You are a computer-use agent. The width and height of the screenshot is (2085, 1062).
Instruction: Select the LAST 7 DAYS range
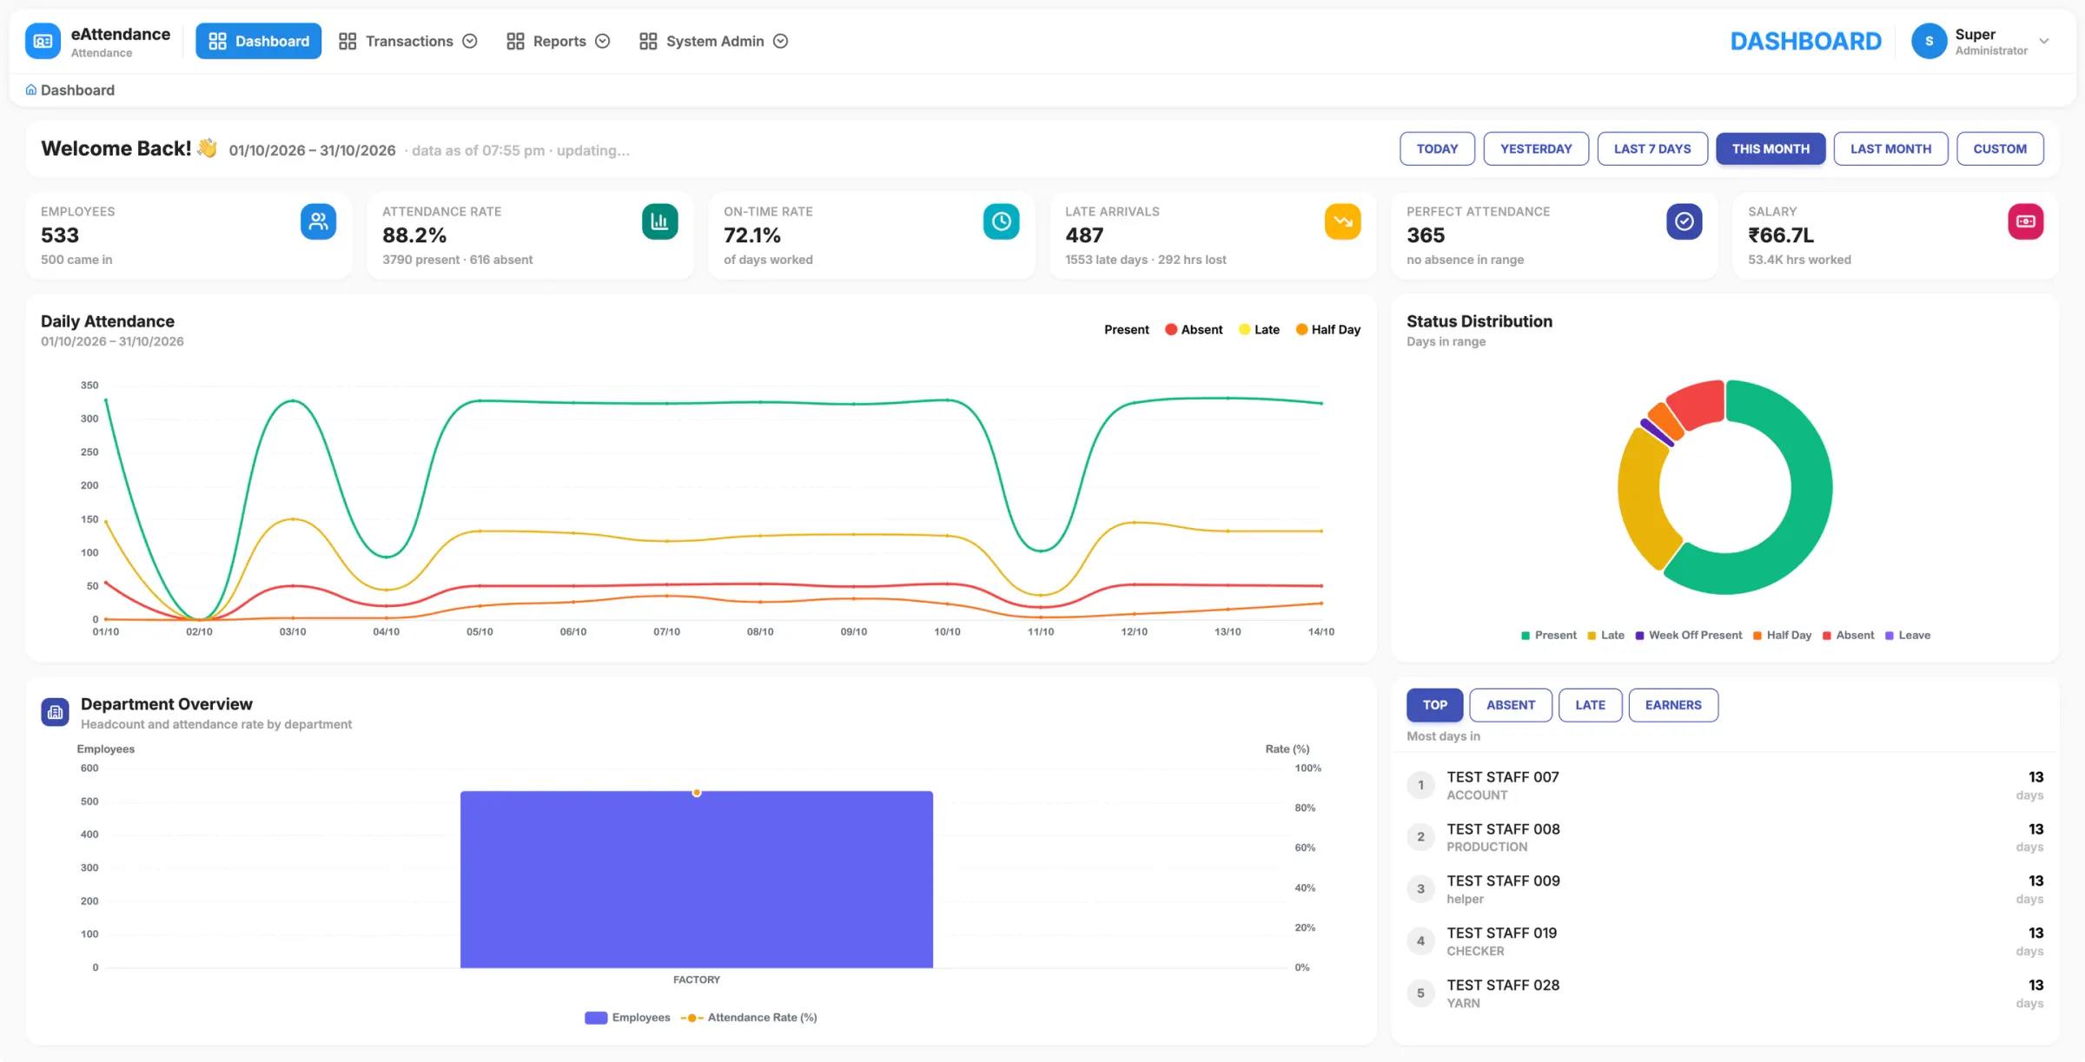coord(1652,148)
